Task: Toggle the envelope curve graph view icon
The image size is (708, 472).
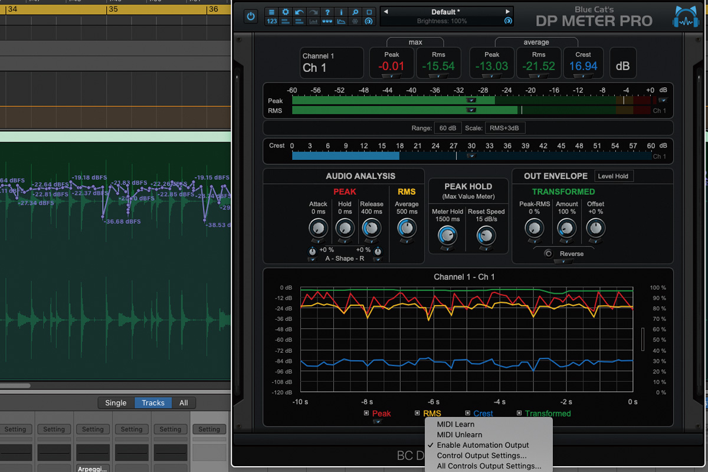Action: pyautogui.click(x=341, y=21)
